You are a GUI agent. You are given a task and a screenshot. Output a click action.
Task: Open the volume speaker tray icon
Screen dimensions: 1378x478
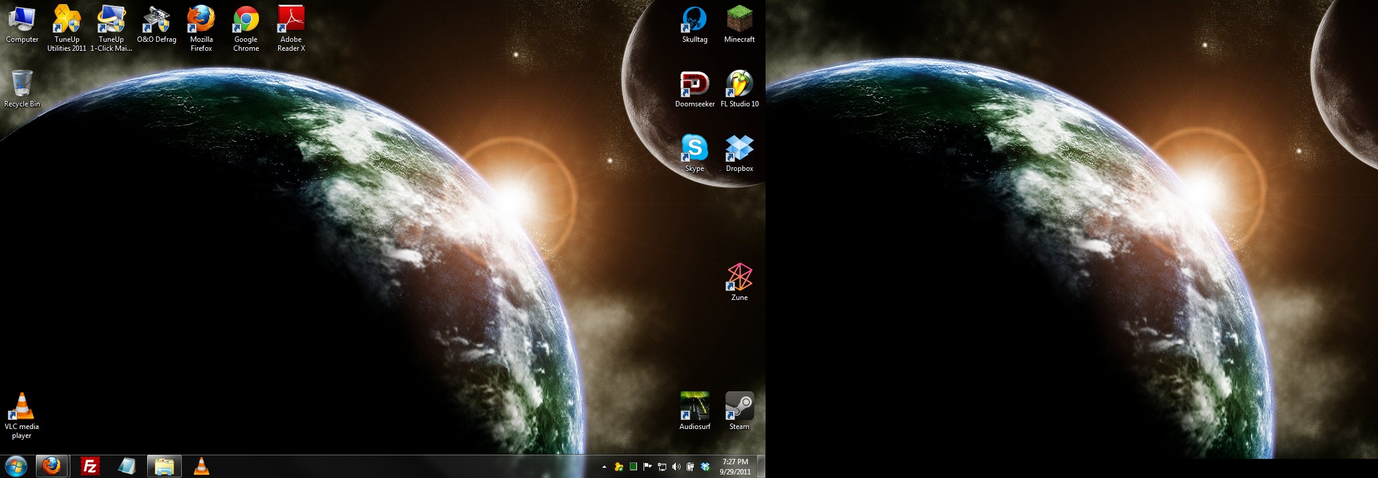coord(676,467)
